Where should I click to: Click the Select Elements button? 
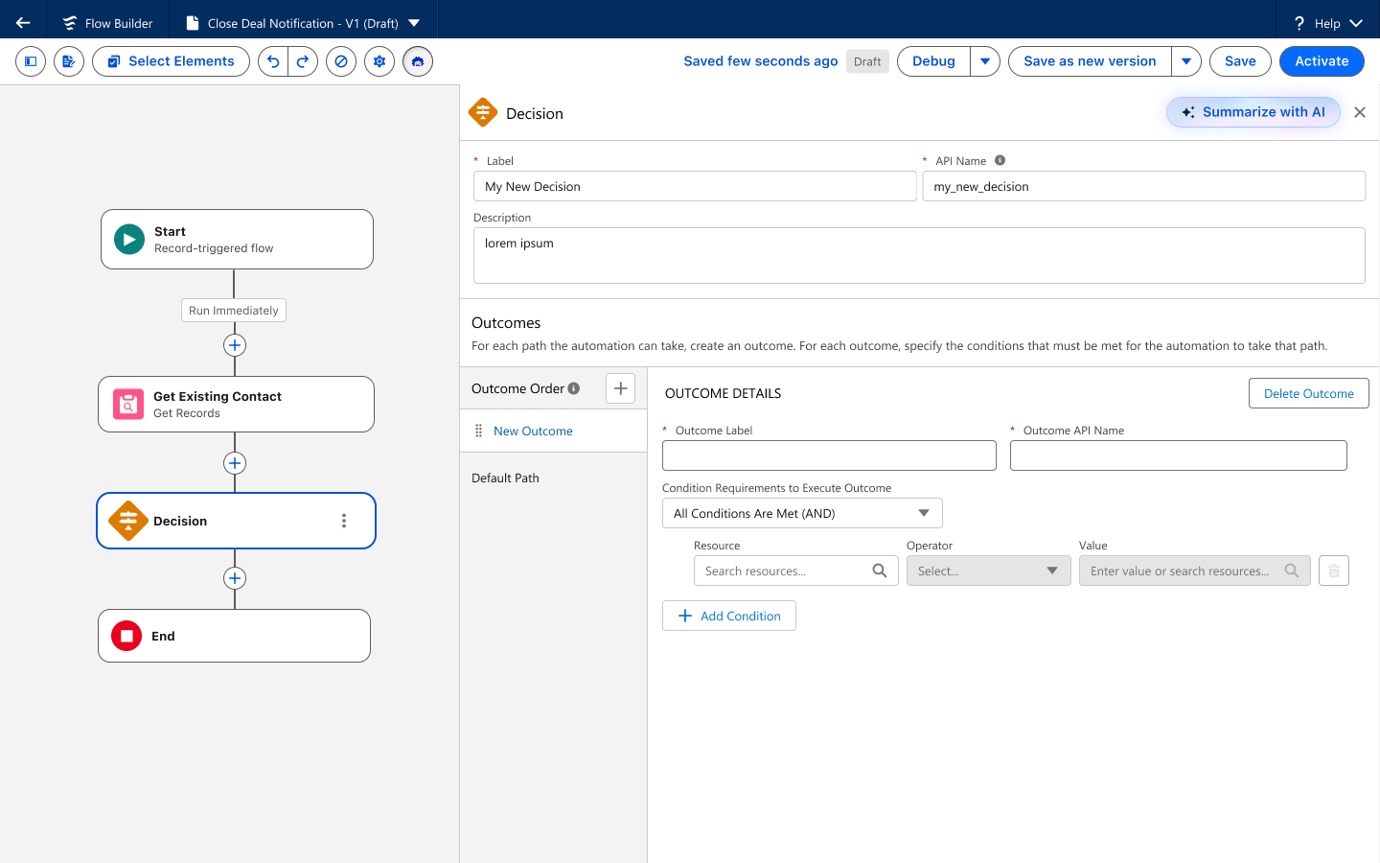click(171, 61)
